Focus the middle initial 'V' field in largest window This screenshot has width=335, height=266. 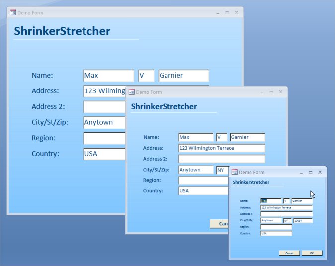(146, 76)
